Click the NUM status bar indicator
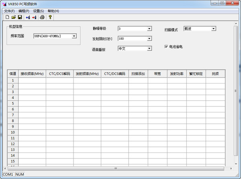 coord(20,175)
